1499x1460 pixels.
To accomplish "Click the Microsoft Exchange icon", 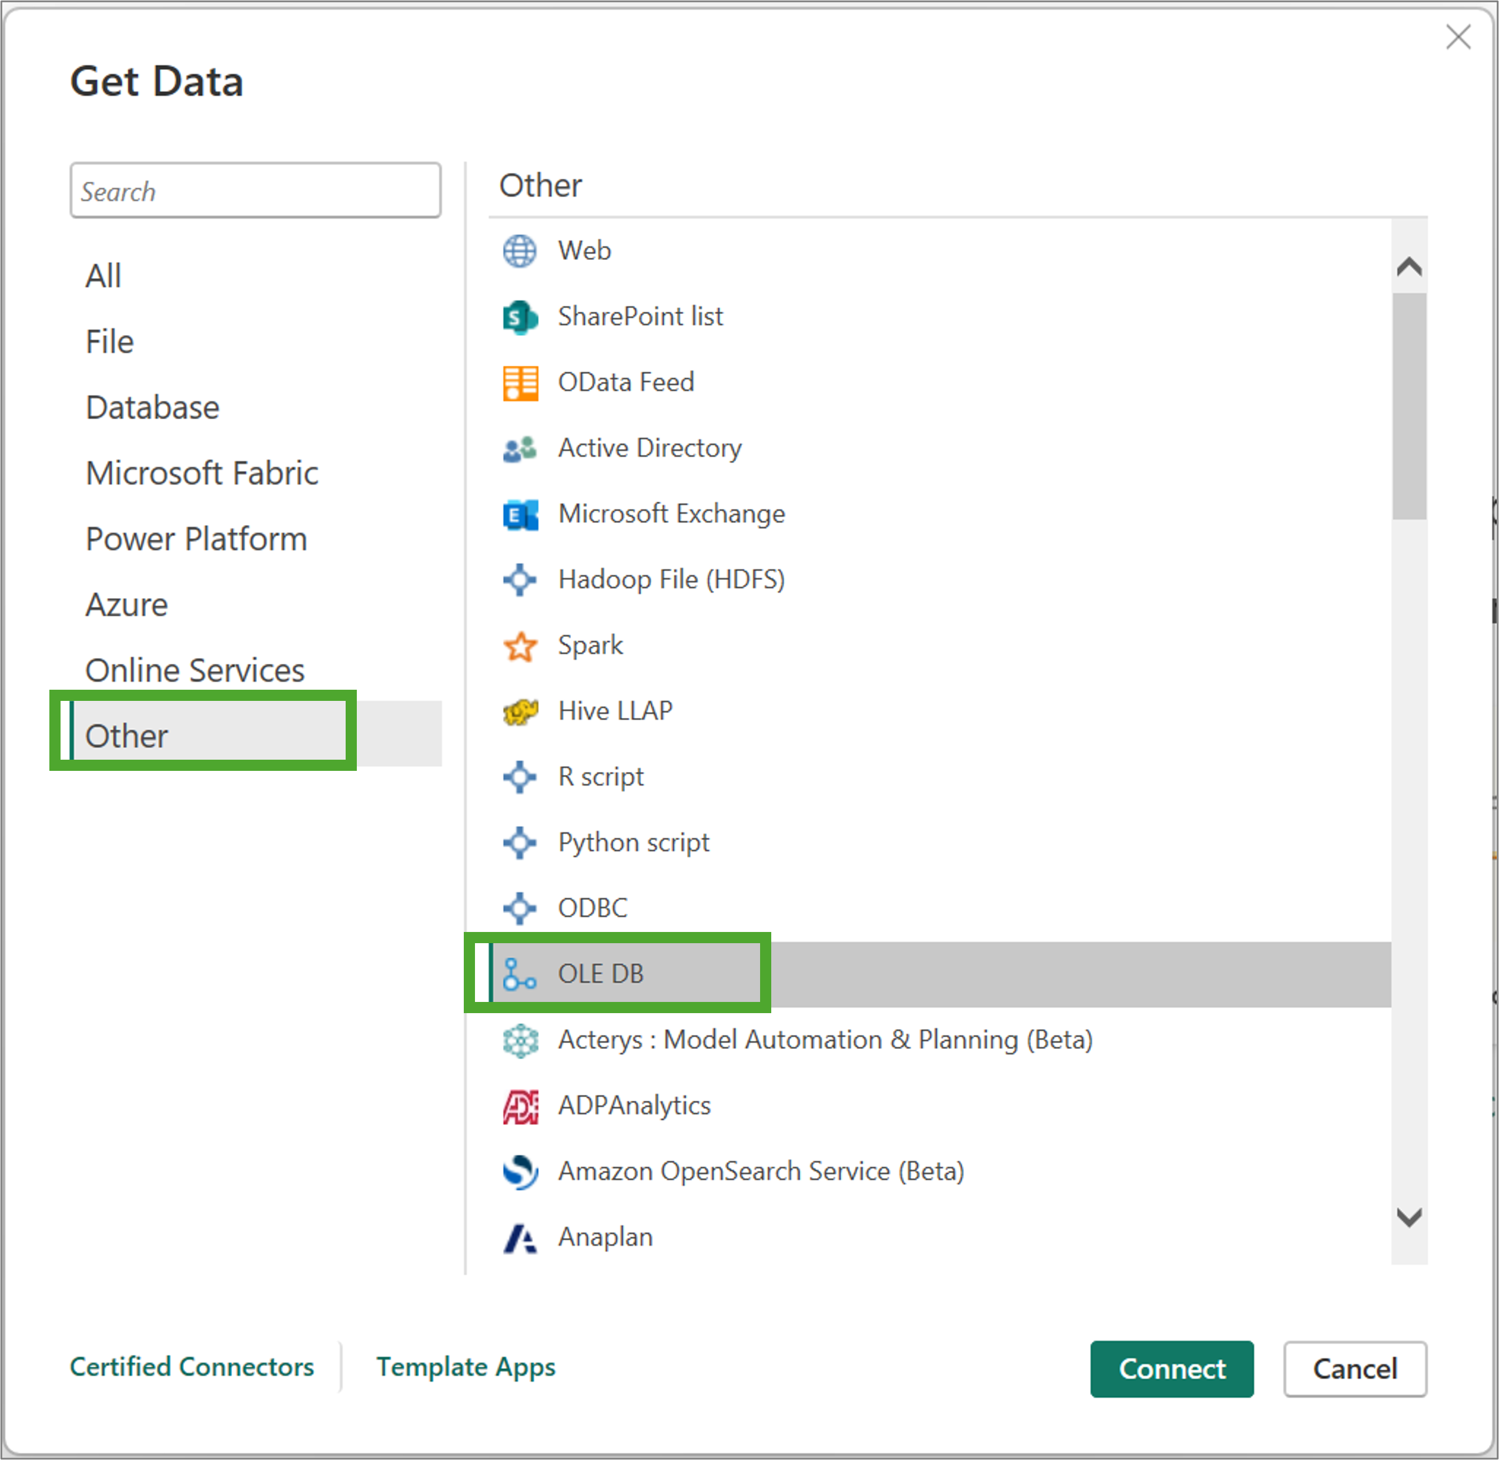I will 520,514.
